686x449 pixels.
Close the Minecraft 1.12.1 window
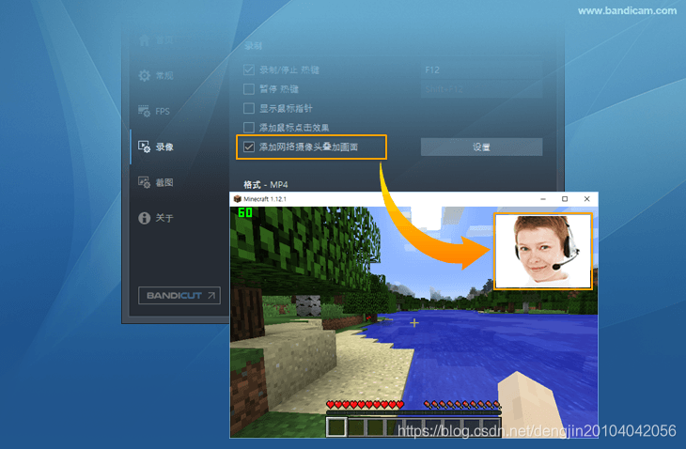coord(587,199)
